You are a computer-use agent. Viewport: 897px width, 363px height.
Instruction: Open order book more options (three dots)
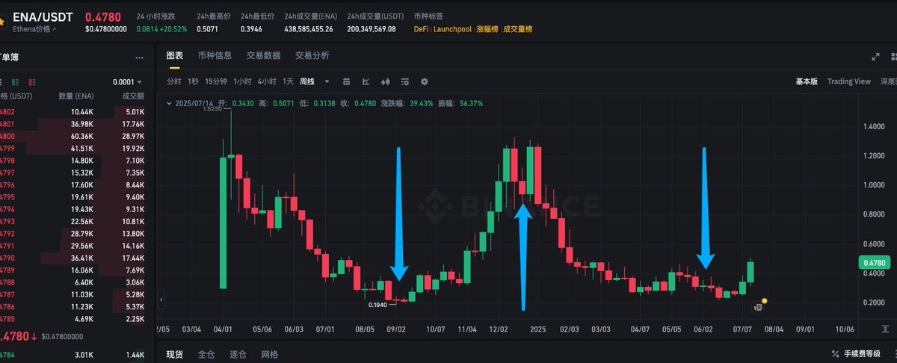(139, 58)
